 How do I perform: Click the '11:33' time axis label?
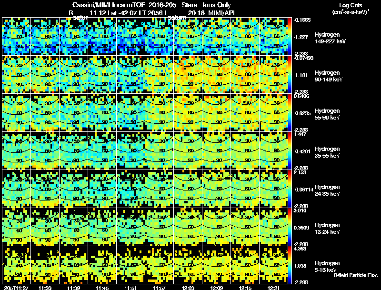pyautogui.click(x=45, y=288)
